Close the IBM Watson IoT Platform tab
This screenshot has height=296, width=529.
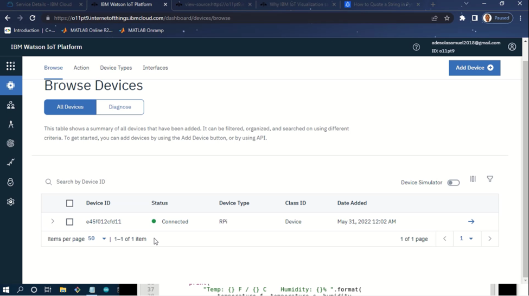(x=165, y=4)
